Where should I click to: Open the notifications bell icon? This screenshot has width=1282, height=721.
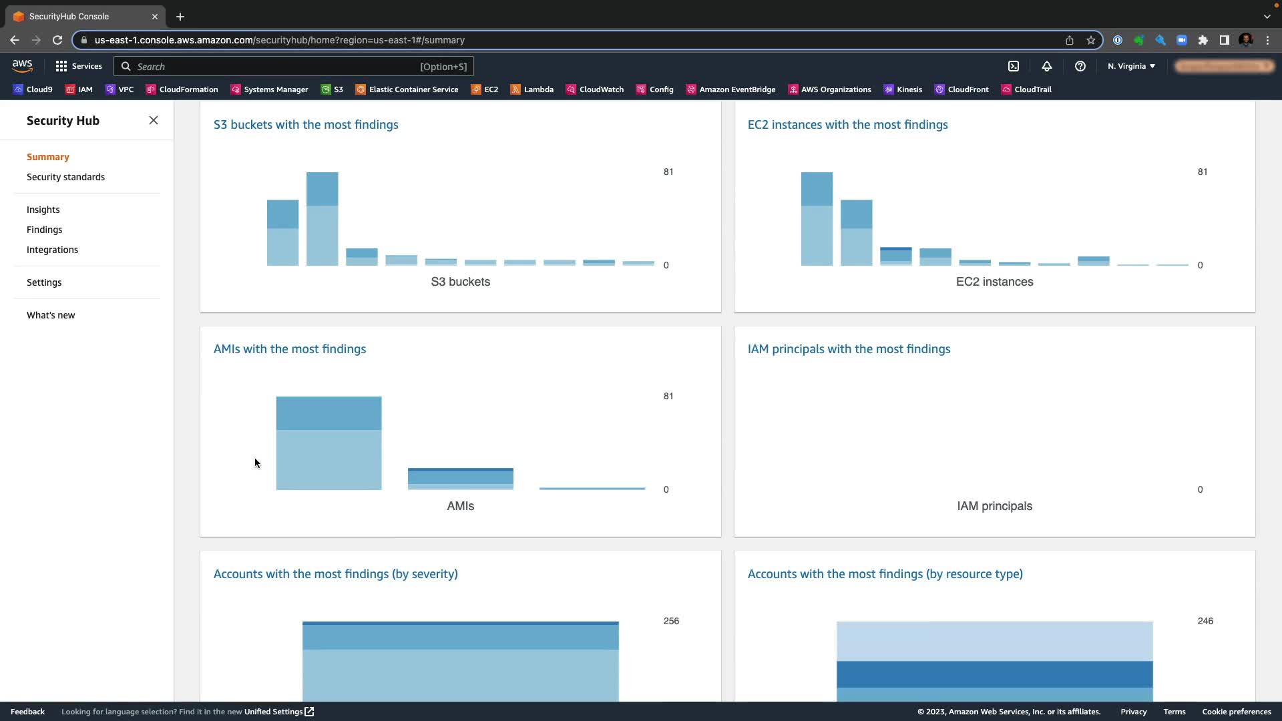click(1047, 66)
